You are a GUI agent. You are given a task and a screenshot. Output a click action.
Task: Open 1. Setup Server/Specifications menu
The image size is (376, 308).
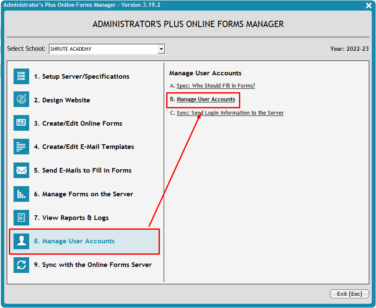pos(82,77)
